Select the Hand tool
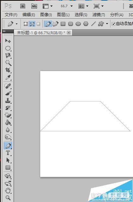133x202 pixels. point(8,190)
